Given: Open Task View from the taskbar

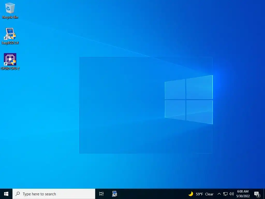Looking at the screenshot, I should point(101,194).
